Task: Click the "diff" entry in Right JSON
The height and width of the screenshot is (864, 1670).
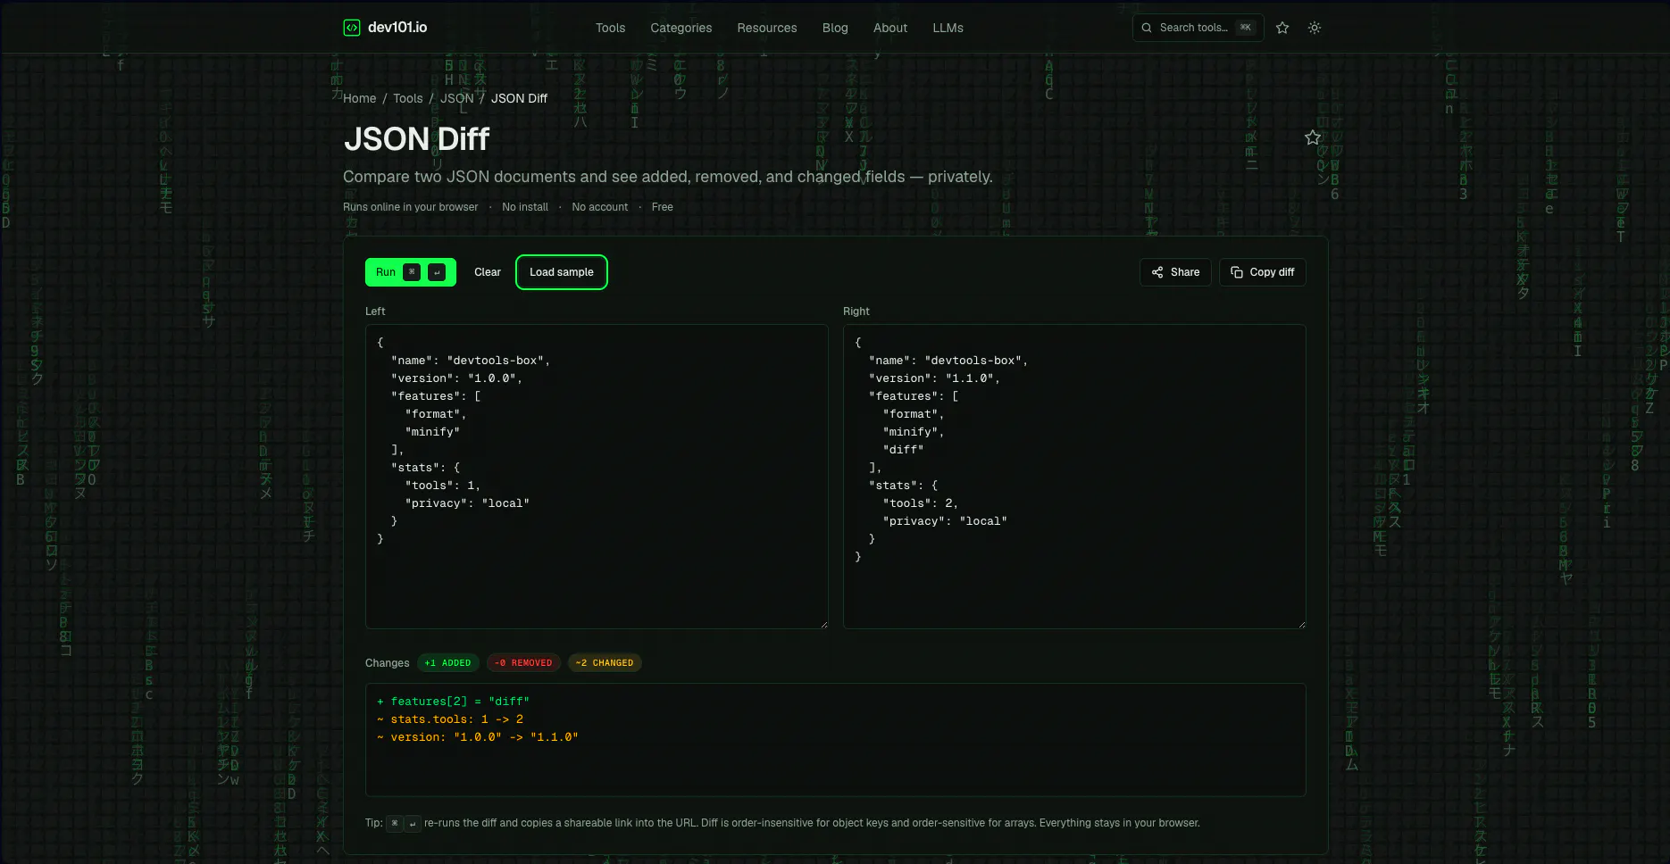Action: (x=903, y=450)
